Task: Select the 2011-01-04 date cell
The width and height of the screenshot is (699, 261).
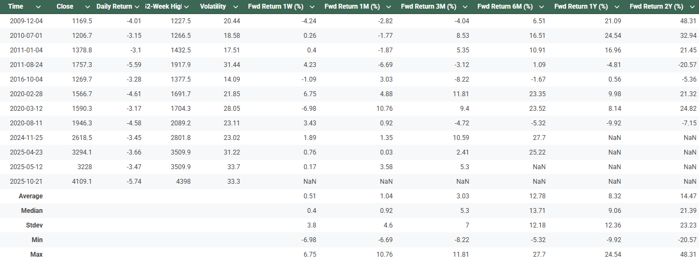Action: (26, 50)
